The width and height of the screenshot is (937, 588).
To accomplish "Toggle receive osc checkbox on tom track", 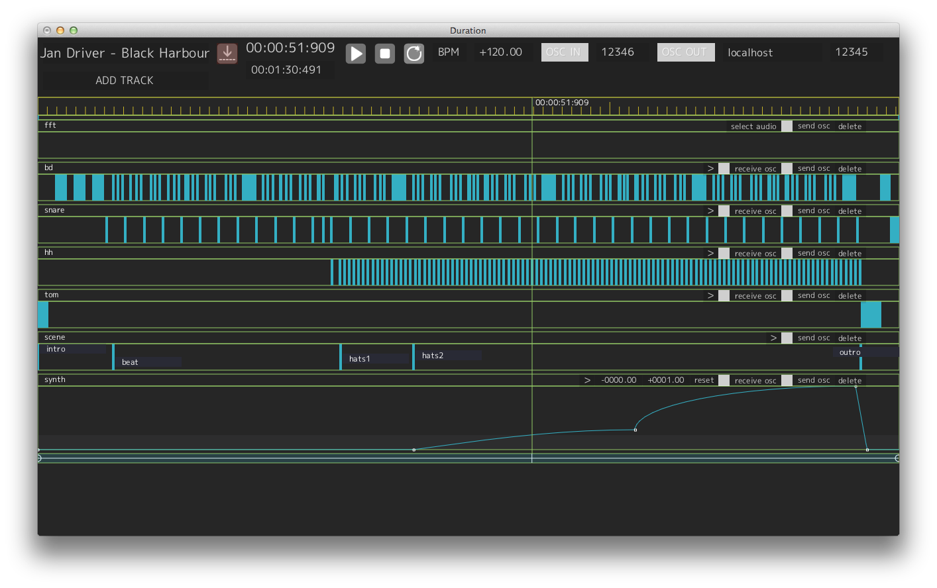I will click(x=724, y=296).
